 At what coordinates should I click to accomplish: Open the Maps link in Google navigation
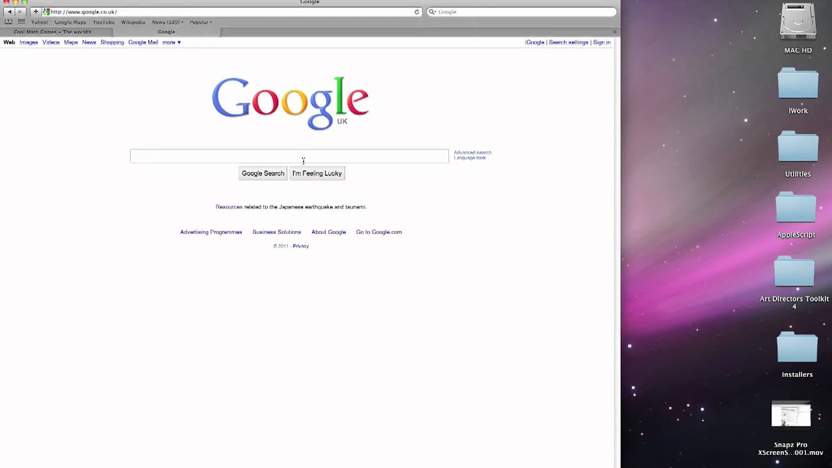71,42
